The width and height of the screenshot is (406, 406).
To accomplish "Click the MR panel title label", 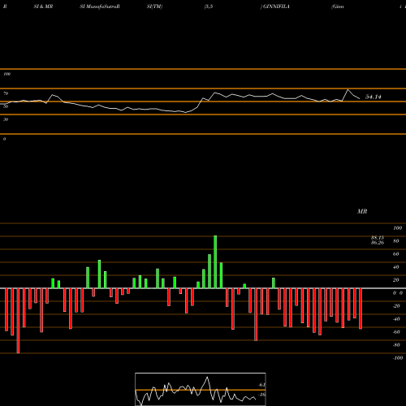I will click(x=362, y=211).
